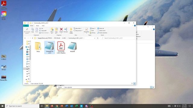193x108 pixels.
Task: Open the Copy to dropdown
Action: 56,31
